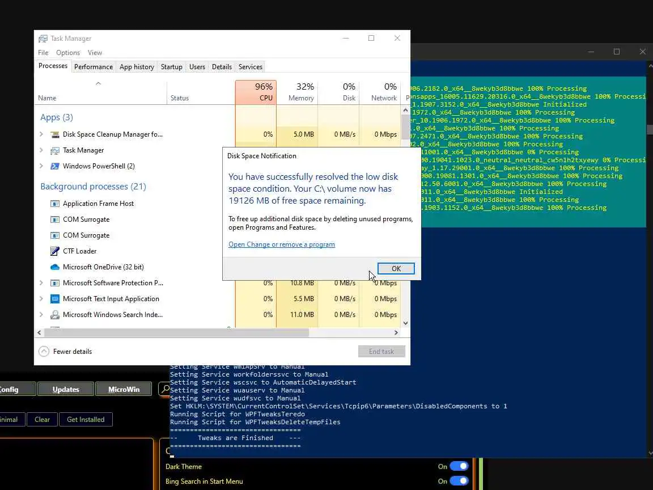The width and height of the screenshot is (653, 490).
Task: Toggle Bing Search in Start Menu switch
Action: pos(459,481)
